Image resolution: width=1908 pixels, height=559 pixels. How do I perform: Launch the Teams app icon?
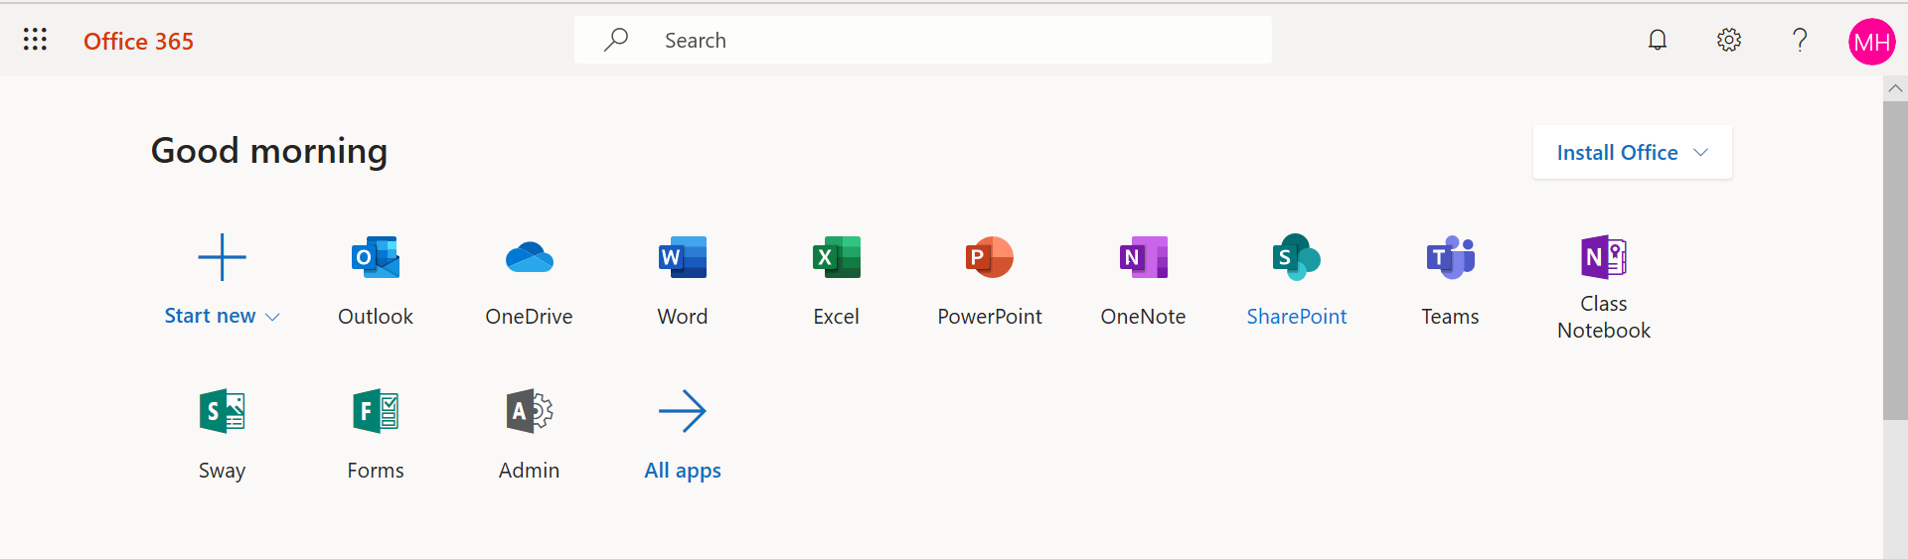[1451, 257]
